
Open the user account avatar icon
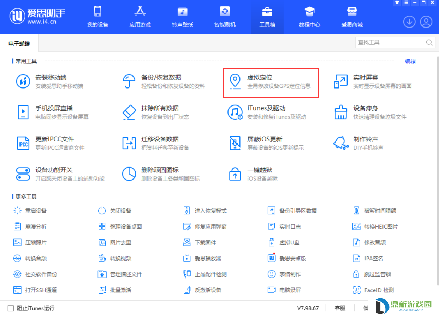tap(426, 22)
